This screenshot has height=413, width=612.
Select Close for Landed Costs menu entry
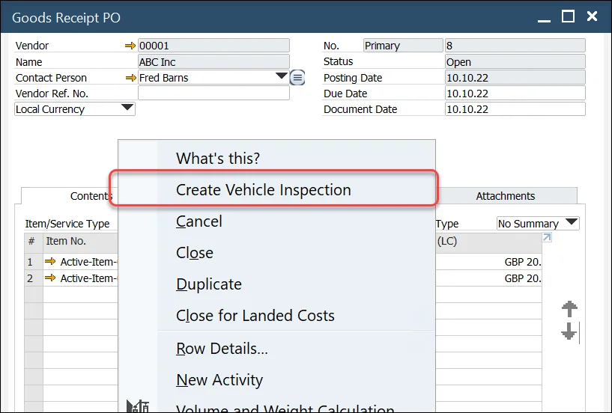(255, 316)
